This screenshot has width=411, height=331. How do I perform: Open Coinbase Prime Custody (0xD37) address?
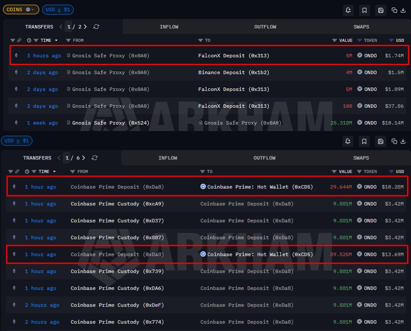point(117,221)
